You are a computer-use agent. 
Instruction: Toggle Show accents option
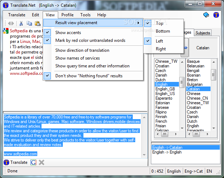pos(93,33)
